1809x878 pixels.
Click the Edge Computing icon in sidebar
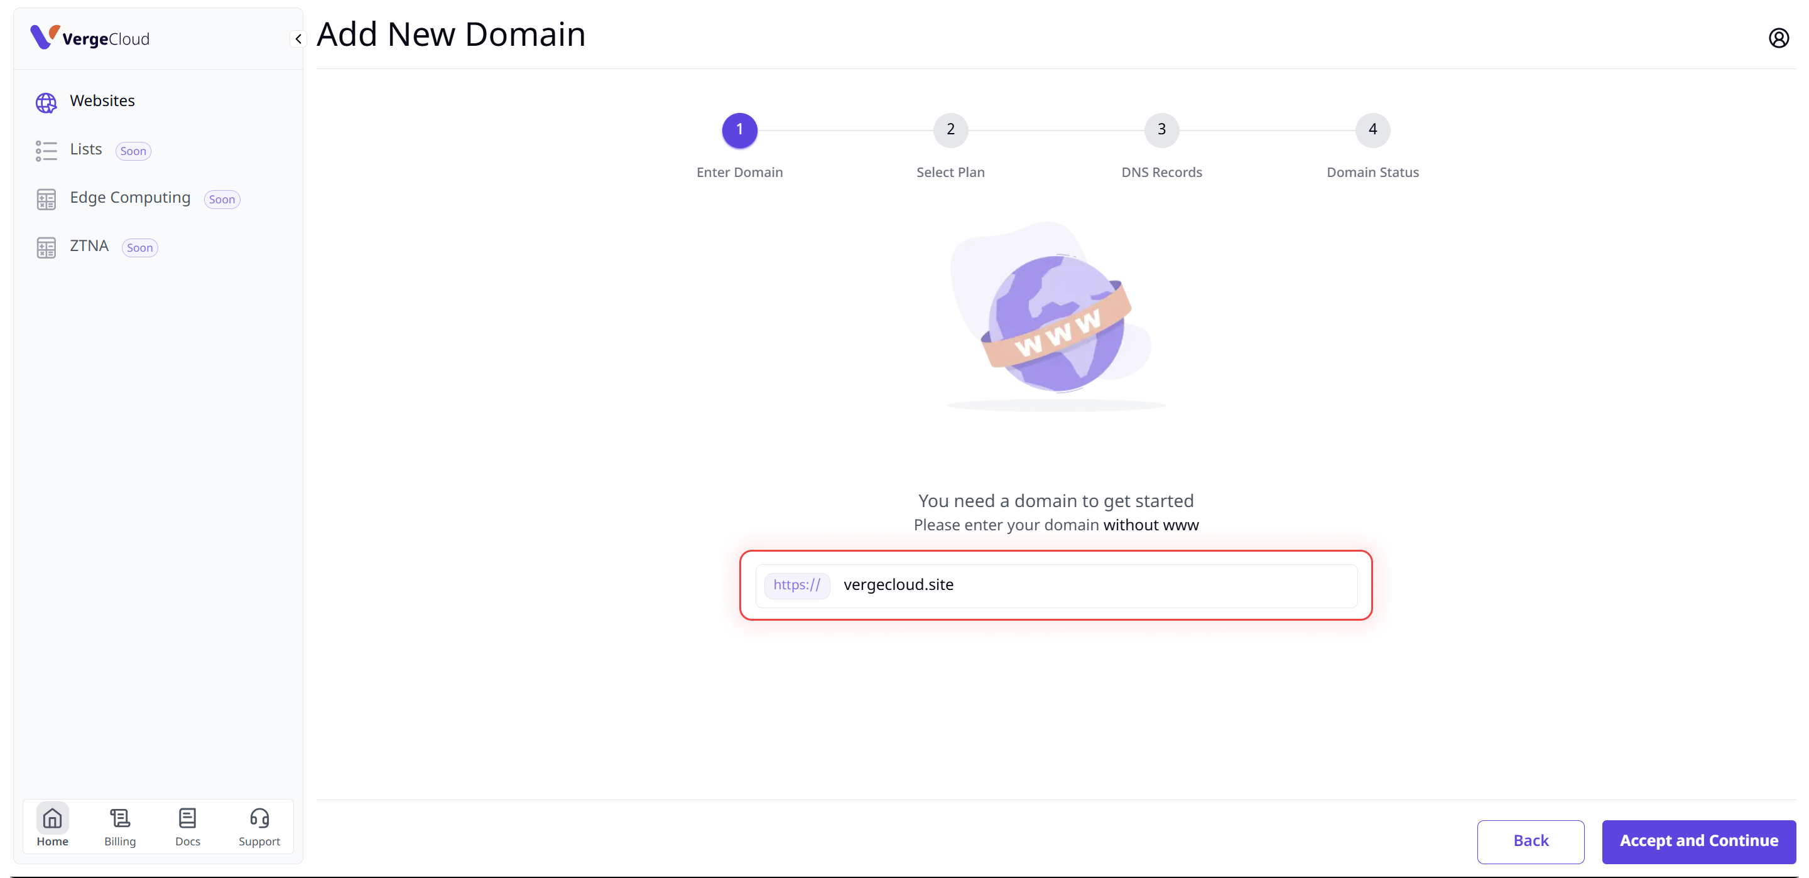tap(46, 198)
